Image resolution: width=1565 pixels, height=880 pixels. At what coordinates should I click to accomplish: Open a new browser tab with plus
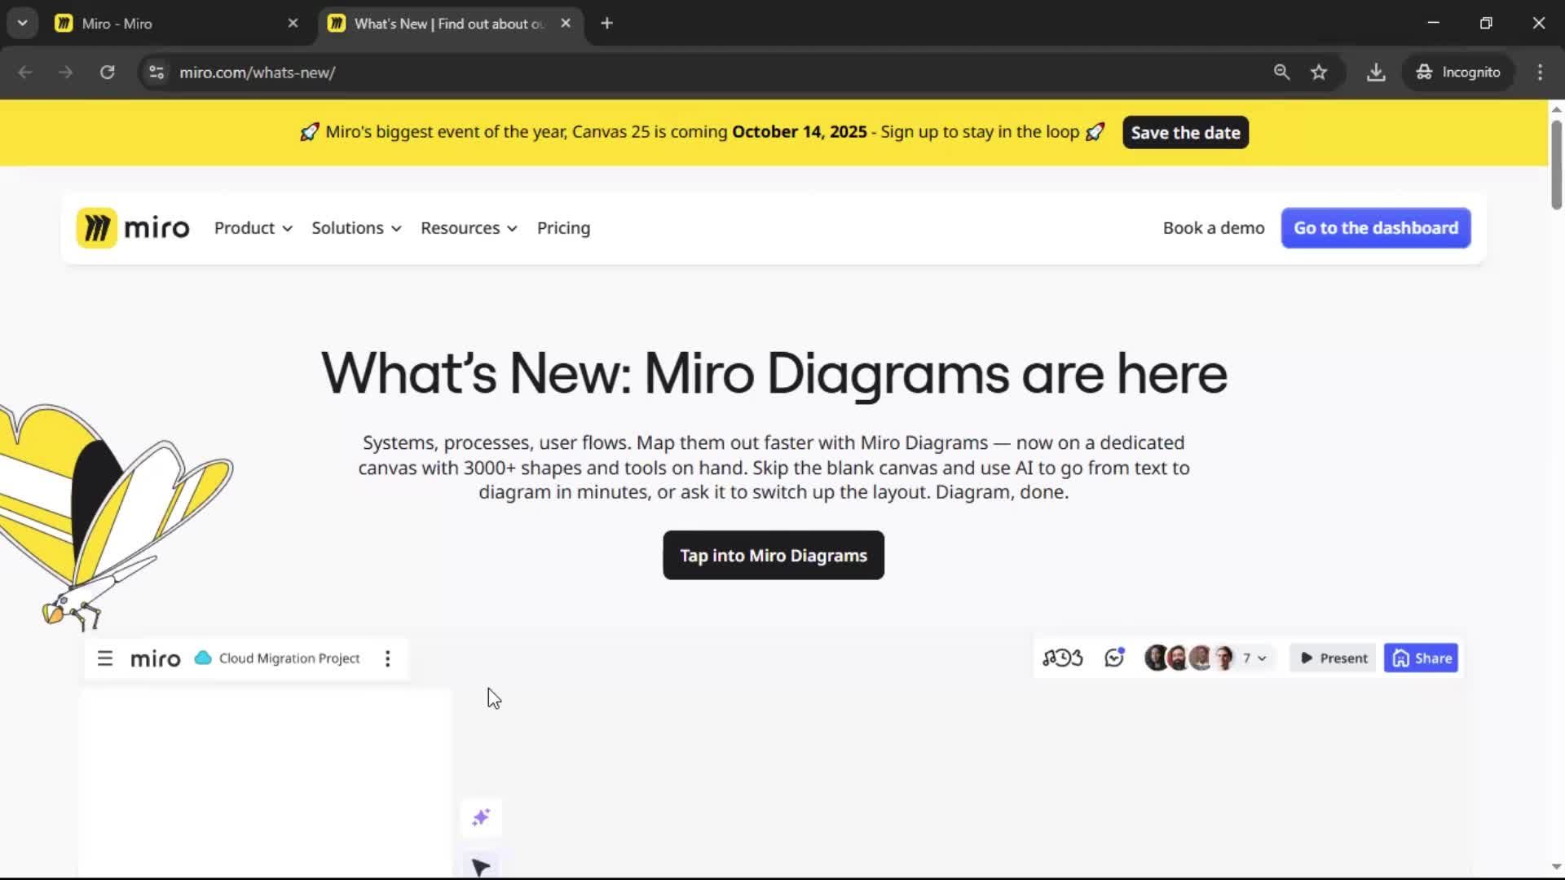[606, 24]
